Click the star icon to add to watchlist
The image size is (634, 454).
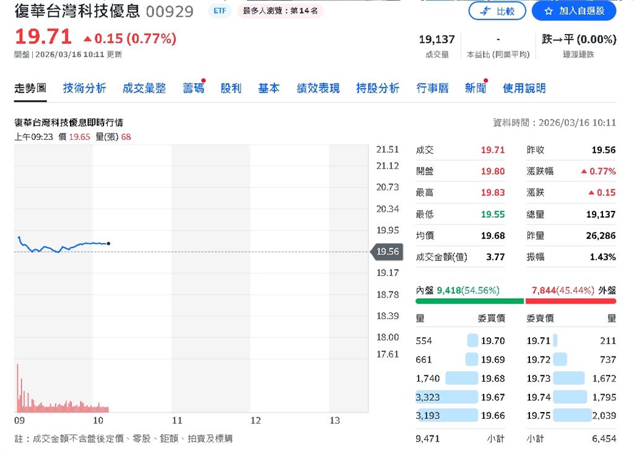point(547,11)
